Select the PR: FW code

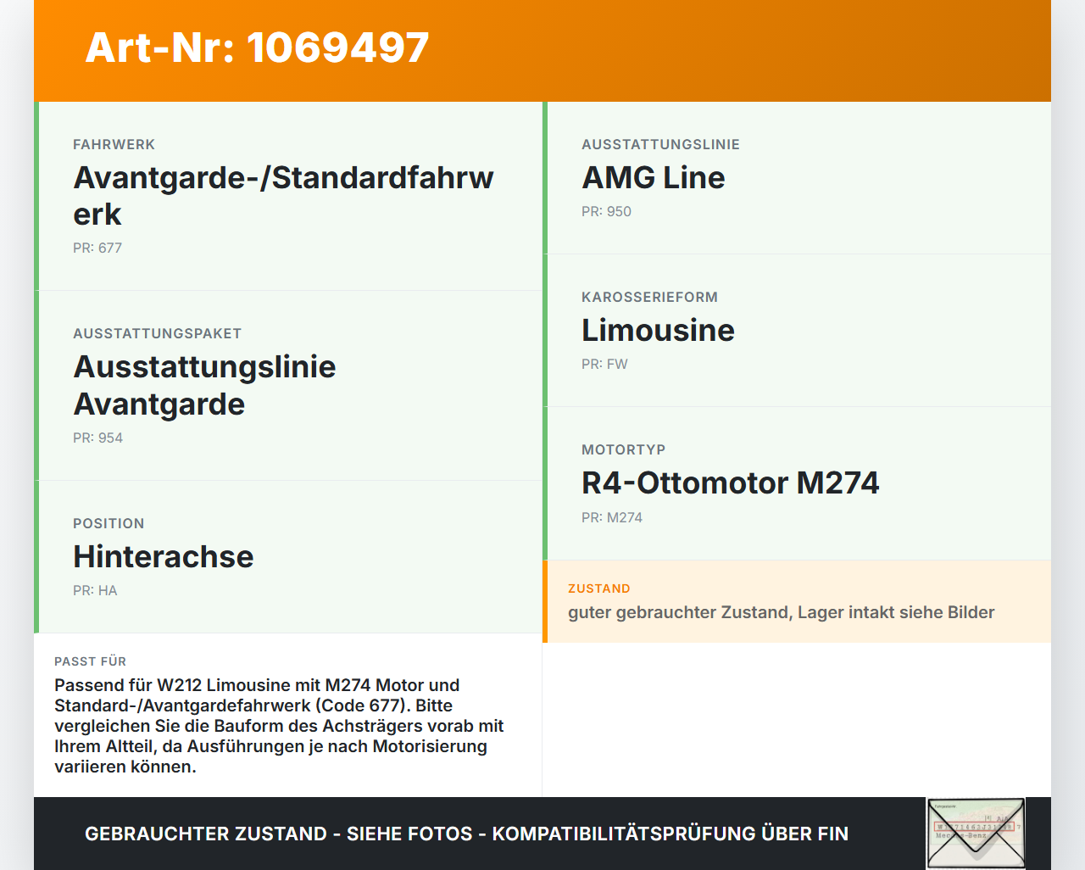(604, 364)
